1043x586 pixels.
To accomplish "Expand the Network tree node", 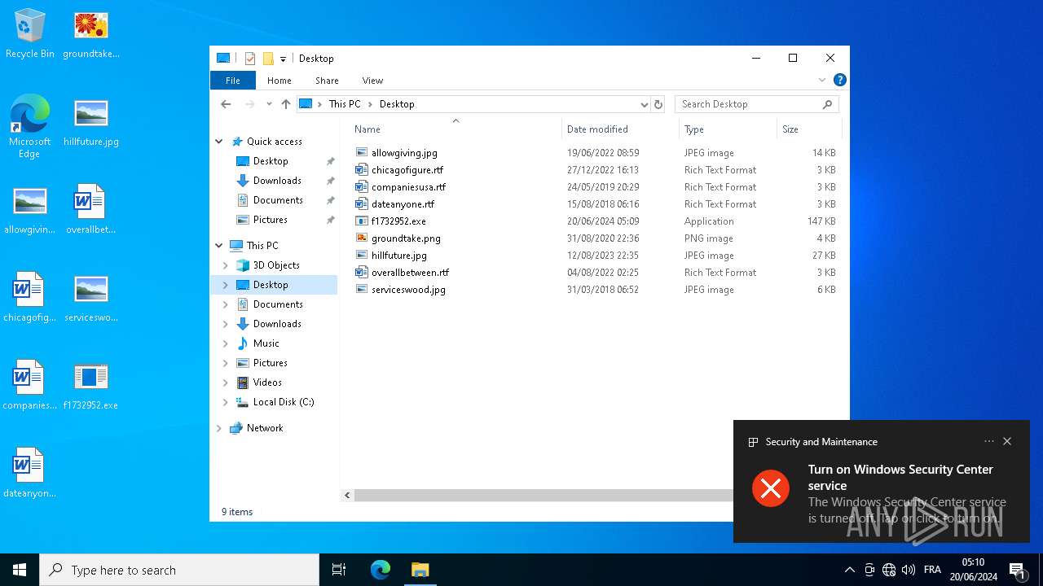I will (218, 428).
